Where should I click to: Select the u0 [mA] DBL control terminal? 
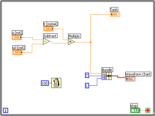pos(17,52)
